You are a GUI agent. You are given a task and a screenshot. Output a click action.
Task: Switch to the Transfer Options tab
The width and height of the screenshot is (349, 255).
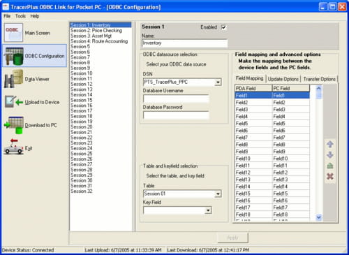(x=319, y=79)
